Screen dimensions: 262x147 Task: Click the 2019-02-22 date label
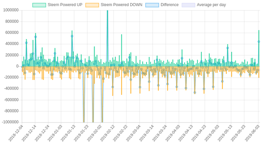(x=120, y=133)
